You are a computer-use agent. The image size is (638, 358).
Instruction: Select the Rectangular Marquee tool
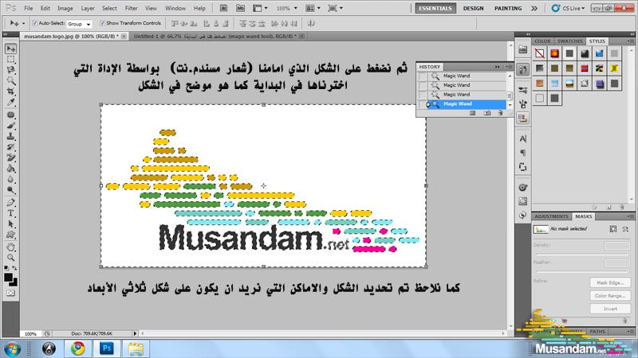coord(10,59)
